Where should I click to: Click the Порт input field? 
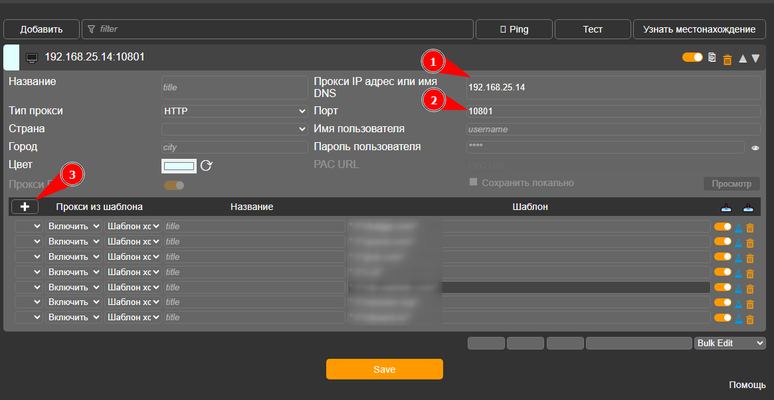click(613, 112)
